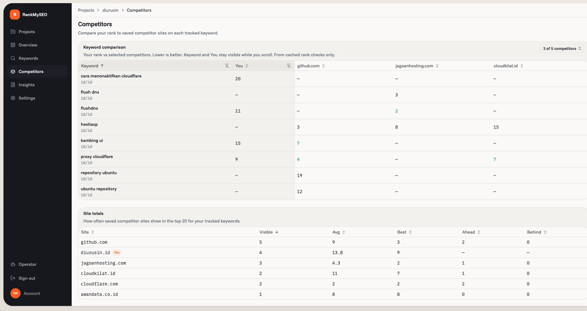Click diurusin.id site row
This screenshot has height=311, width=587.
332,253
